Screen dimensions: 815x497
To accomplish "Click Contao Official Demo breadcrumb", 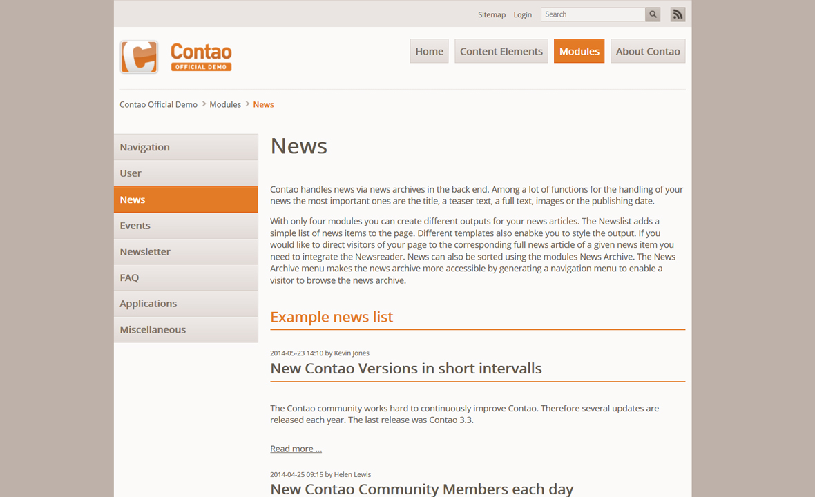I will coord(159,104).
